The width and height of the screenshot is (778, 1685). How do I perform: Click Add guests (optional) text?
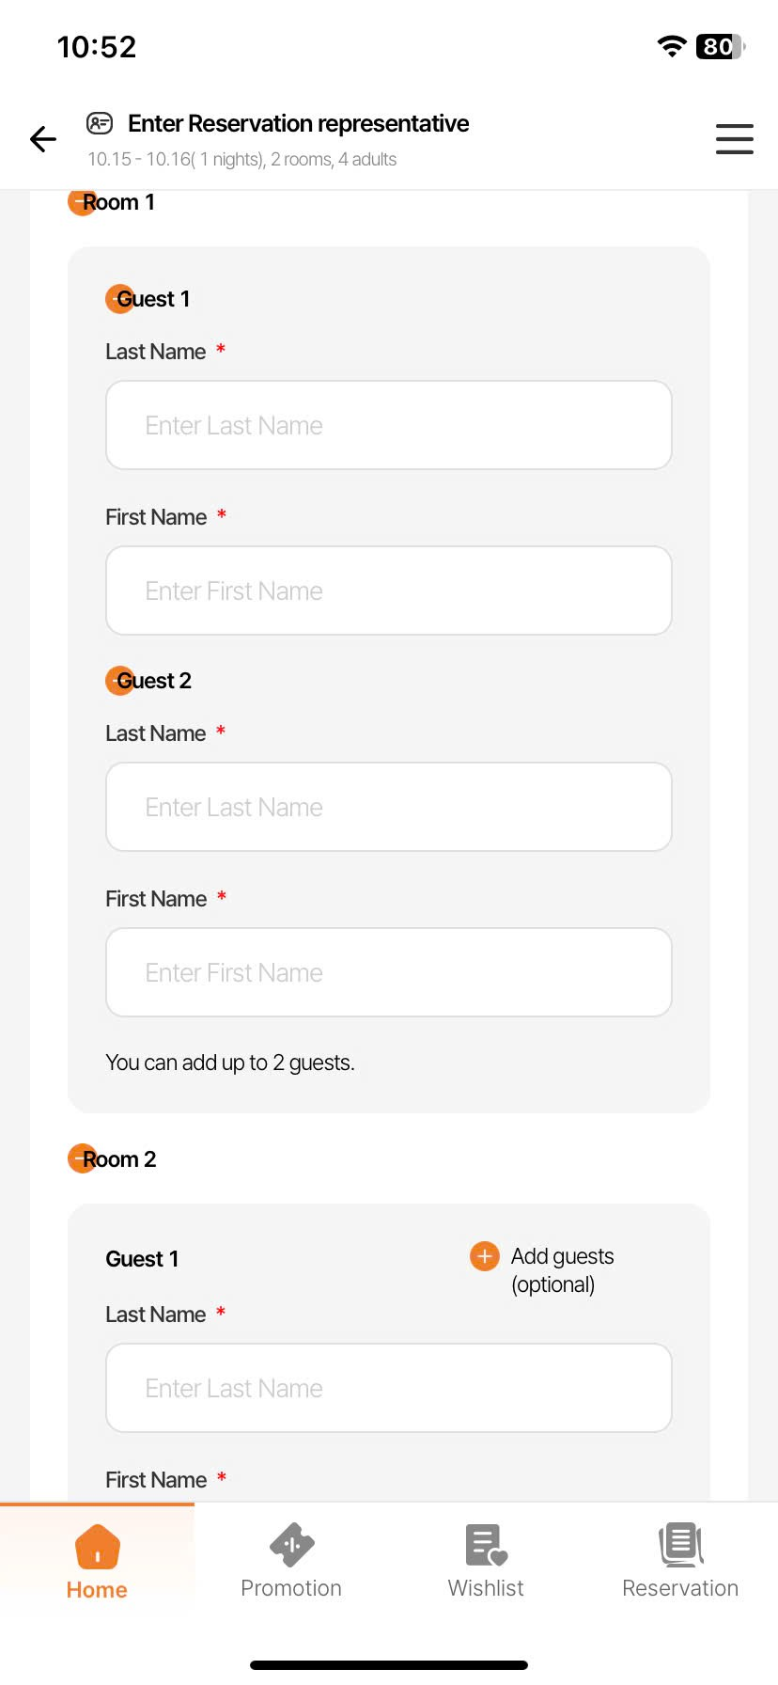click(562, 1269)
